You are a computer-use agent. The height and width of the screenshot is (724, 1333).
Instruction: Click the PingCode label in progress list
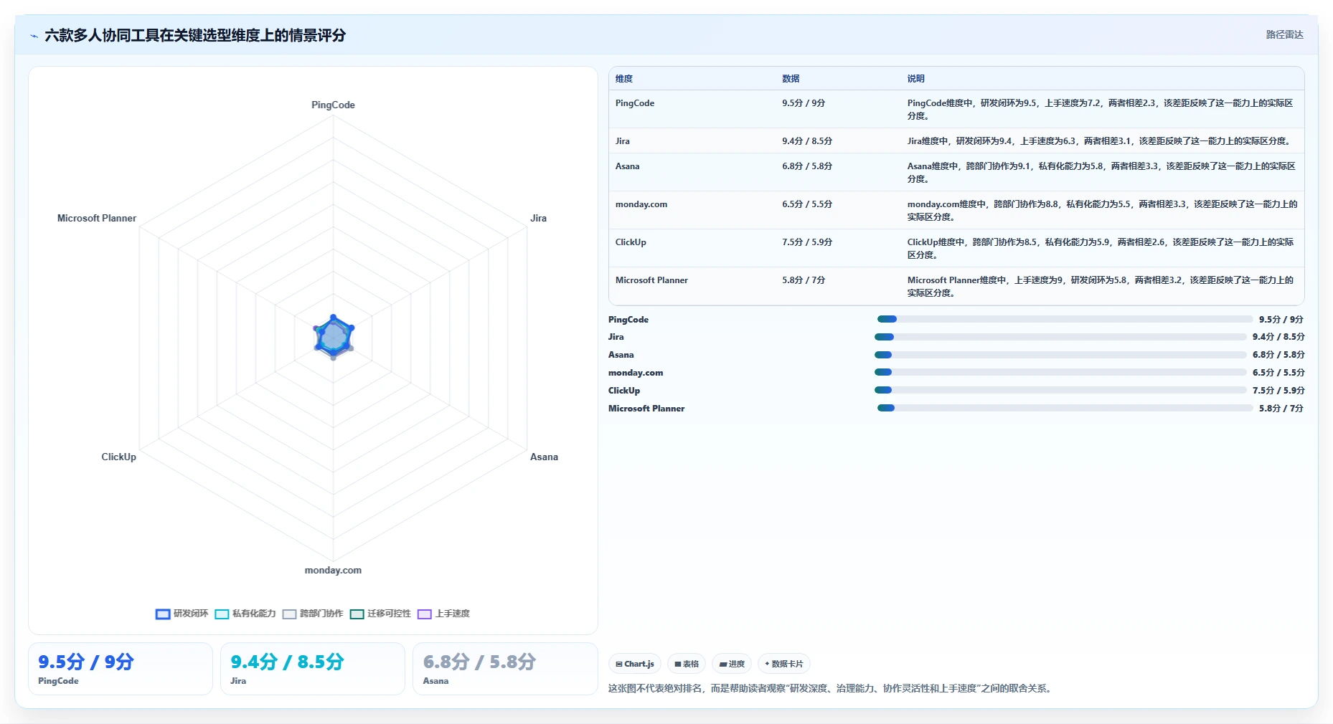(628, 320)
